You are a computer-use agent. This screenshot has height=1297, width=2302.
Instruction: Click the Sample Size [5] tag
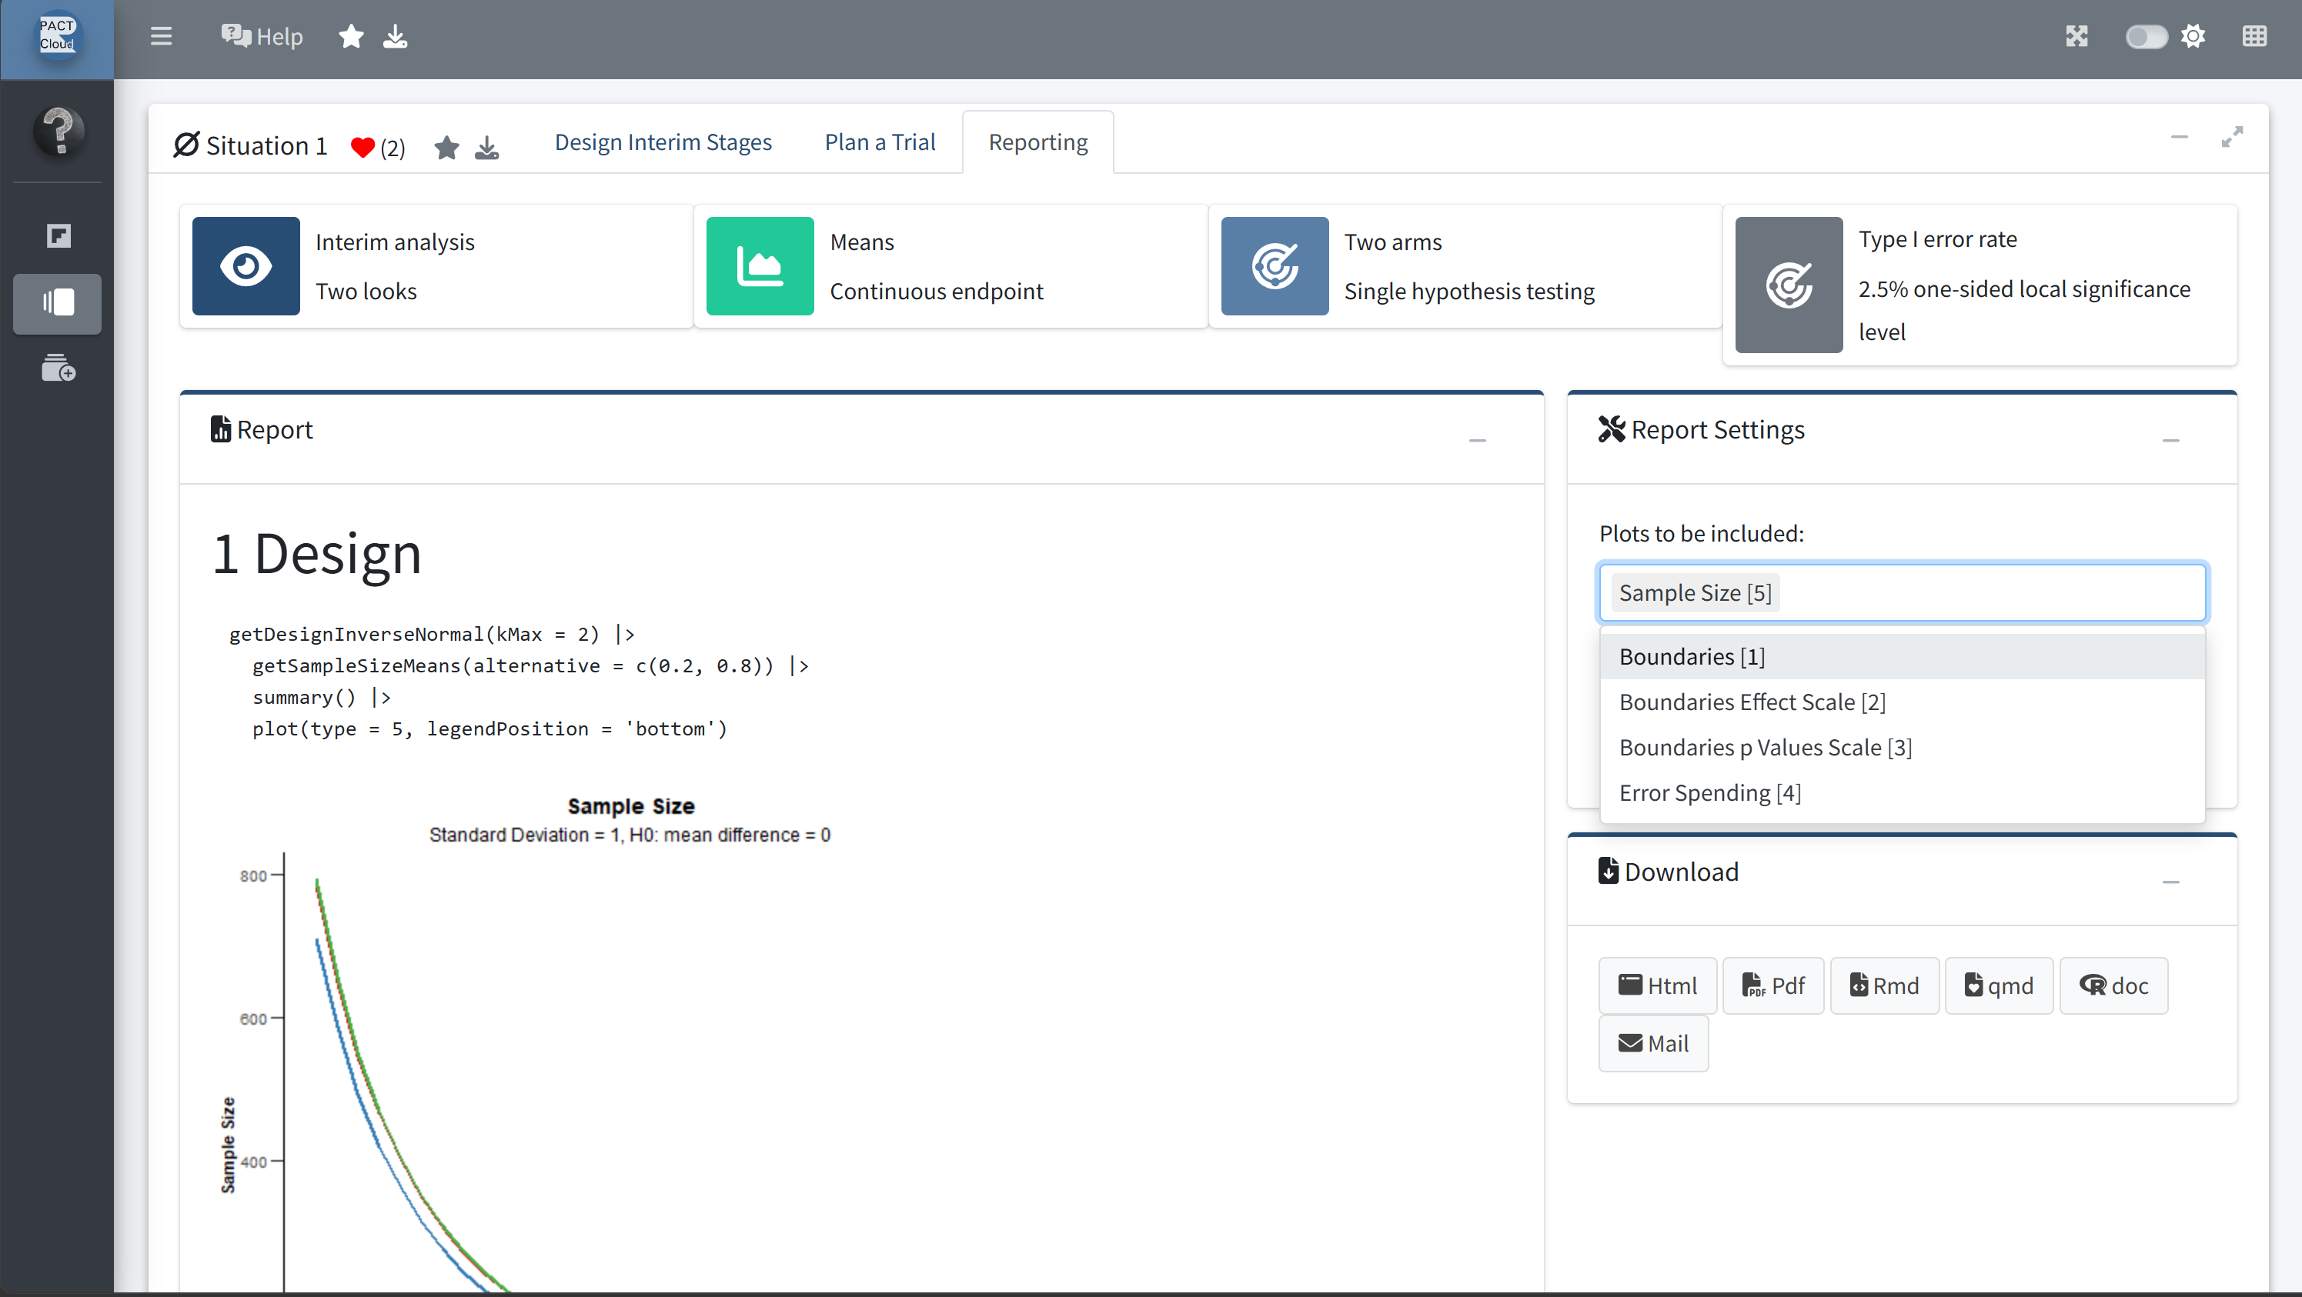[1696, 593]
